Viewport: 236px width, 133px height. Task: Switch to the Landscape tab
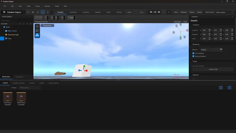(73, 12)
